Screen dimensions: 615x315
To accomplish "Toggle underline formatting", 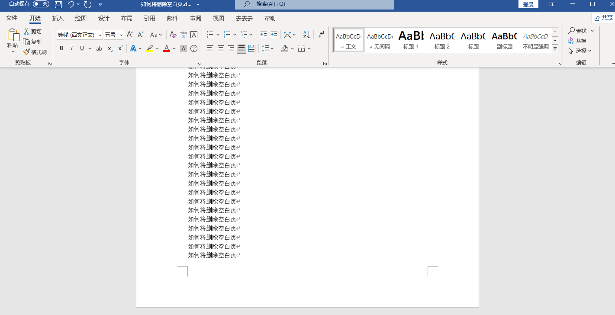I will pyautogui.click(x=82, y=48).
